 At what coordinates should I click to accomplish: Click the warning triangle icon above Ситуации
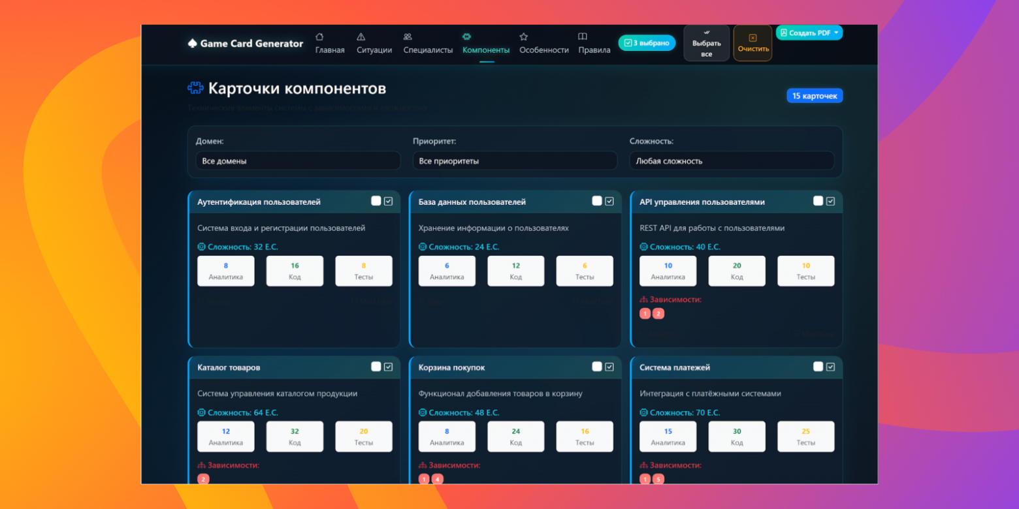pos(361,37)
